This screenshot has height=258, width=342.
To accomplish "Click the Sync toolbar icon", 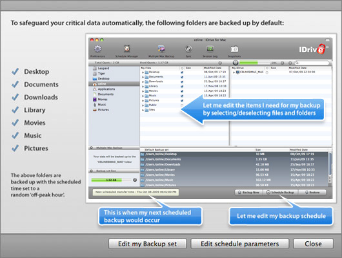I will [x=188, y=48].
